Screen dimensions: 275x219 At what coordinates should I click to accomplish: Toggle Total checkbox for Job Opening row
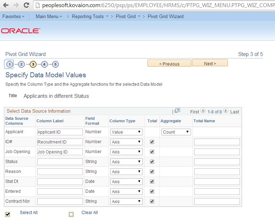click(x=152, y=152)
